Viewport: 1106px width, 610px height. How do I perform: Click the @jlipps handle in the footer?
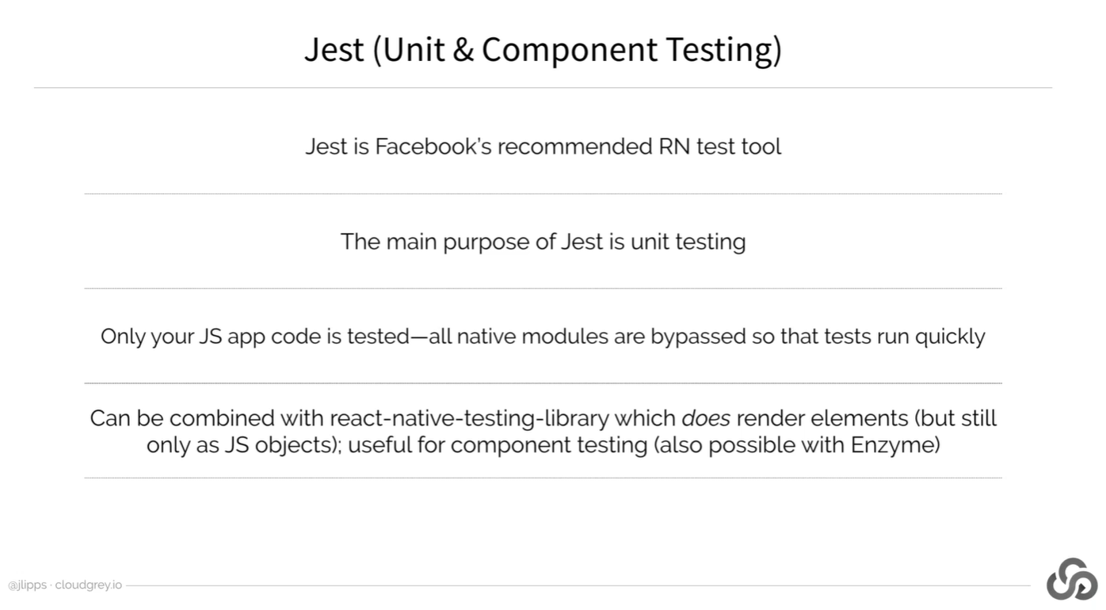tap(27, 585)
